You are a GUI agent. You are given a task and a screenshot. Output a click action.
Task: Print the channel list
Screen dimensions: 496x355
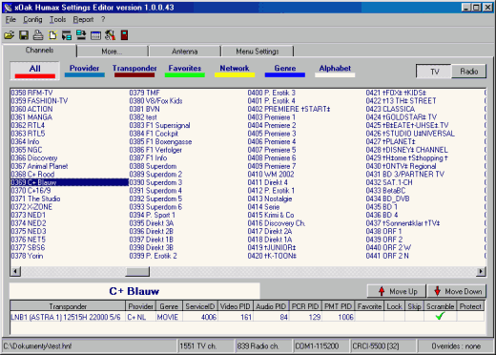tap(38, 35)
